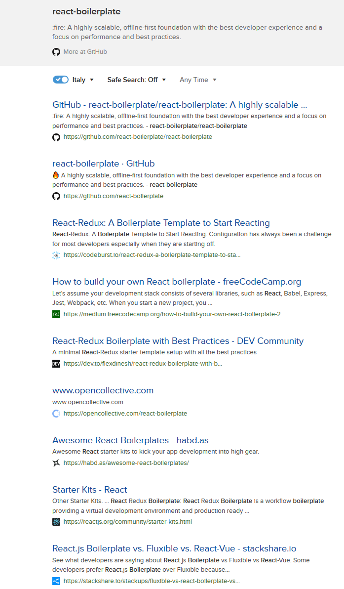Click the plain text 'www.opencollective.com' snippet below its title
The width and height of the screenshot is (344, 589).
tap(88, 402)
